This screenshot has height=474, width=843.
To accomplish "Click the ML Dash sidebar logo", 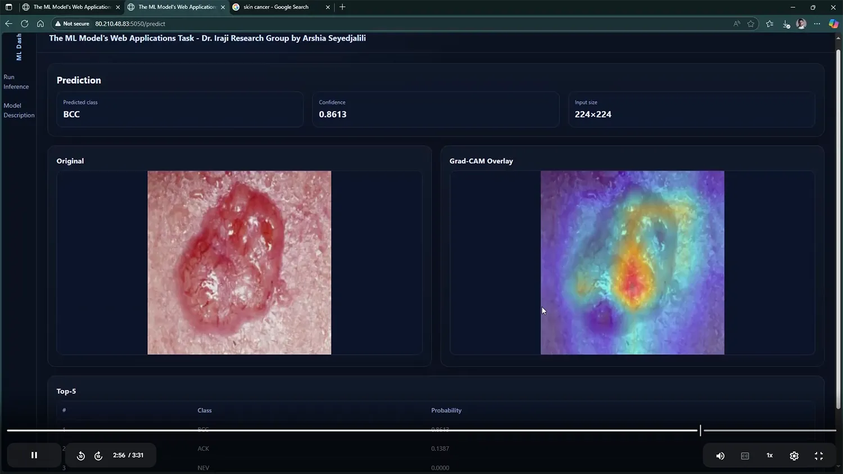I will 19,47.
